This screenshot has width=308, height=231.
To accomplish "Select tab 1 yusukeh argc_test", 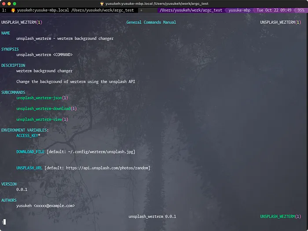I will (x=69, y=10).
